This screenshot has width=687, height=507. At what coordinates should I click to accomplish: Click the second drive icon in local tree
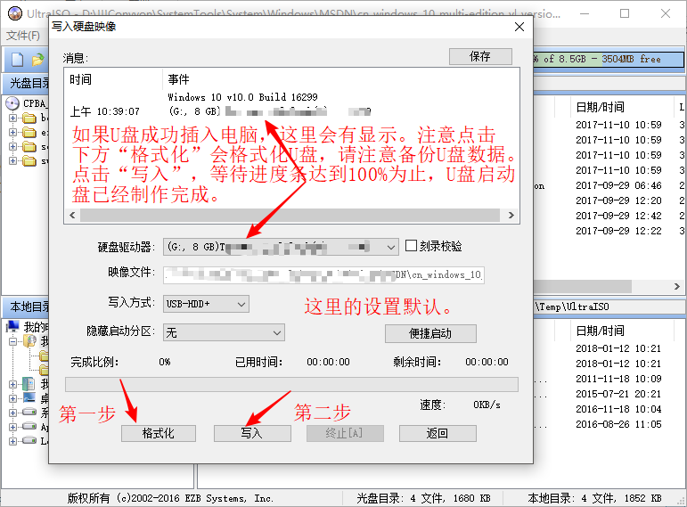(29, 426)
